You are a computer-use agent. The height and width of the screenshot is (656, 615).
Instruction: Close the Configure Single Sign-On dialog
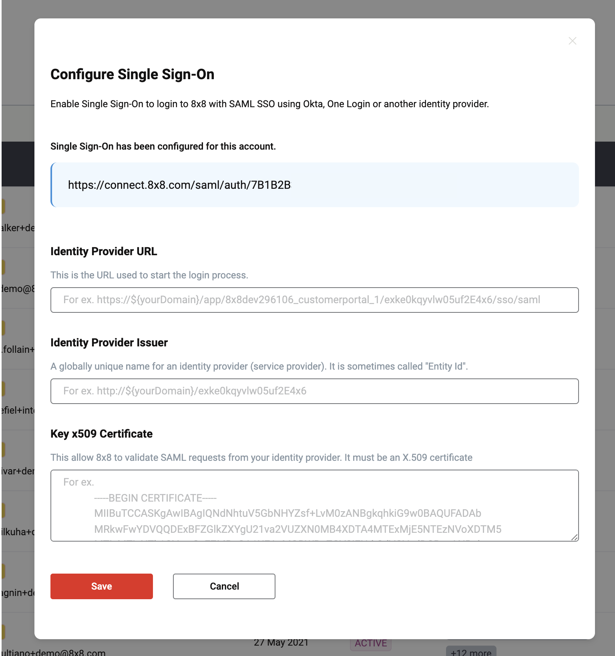pyautogui.click(x=573, y=41)
